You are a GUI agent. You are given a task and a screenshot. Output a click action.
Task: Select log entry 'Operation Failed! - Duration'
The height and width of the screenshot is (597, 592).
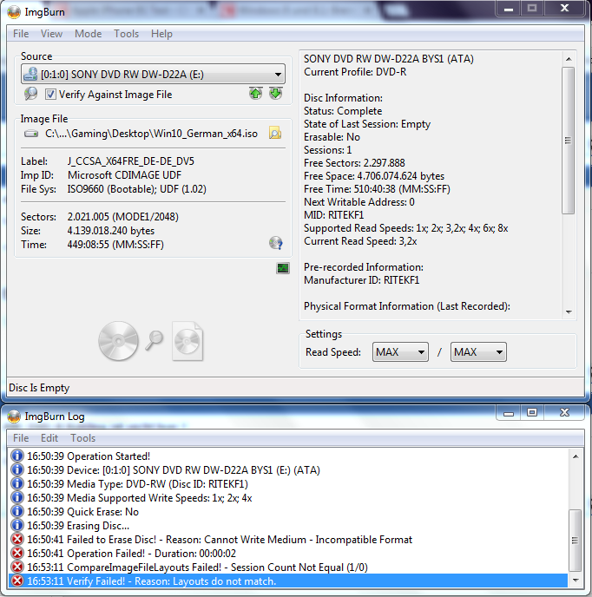point(288,554)
